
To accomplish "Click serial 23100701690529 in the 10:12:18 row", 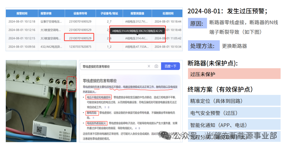I will 80,21.
